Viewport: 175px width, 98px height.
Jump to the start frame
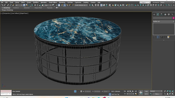(125, 91)
